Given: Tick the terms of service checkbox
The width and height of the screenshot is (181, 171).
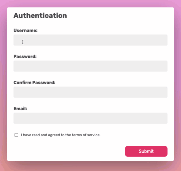Looking at the screenshot, I should click(16, 135).
